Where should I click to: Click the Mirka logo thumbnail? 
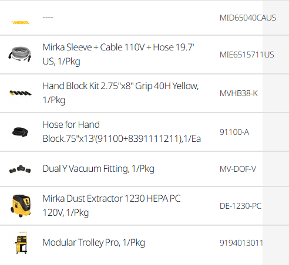21,23
